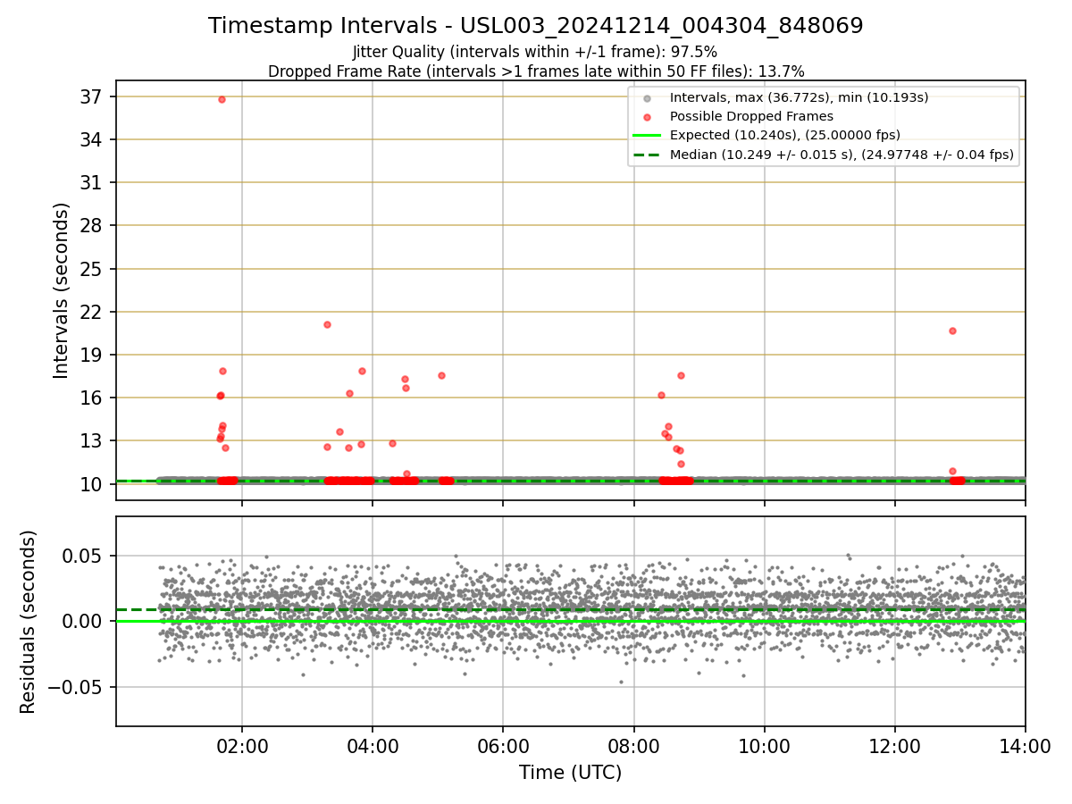Click the x-axis tick label '02:00'
Image resolution: width=1072 pixels, height=804 pixels.
tap(241, 747)
